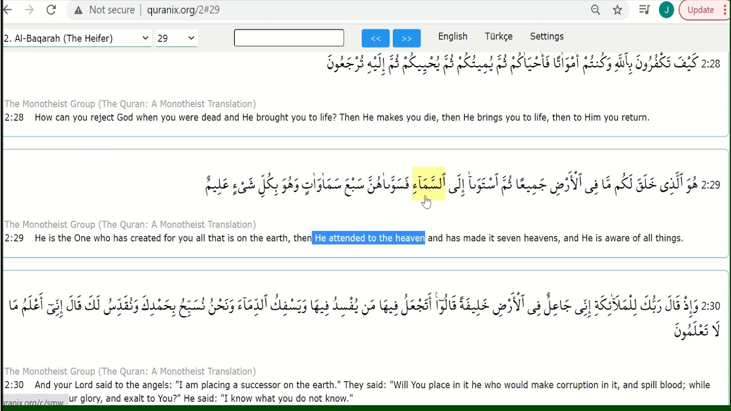Image resolution: width=731 pixels, height=411 pixels.
Task: Open the Settings link
Action: click(547, 37)
